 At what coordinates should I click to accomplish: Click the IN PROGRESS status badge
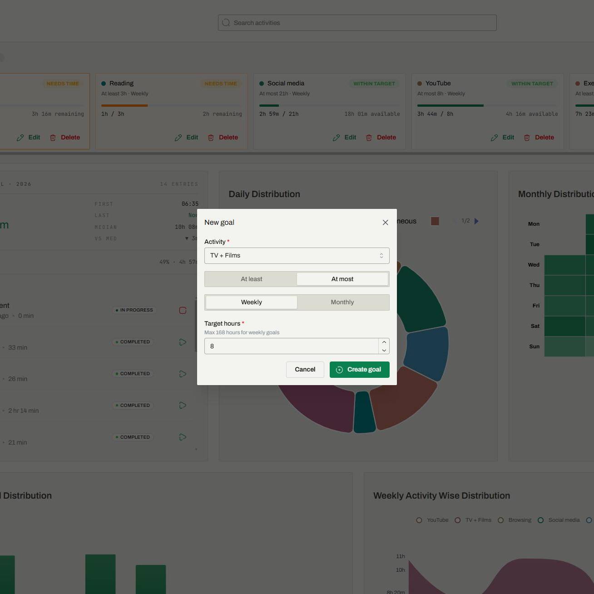tap(134, 310)
